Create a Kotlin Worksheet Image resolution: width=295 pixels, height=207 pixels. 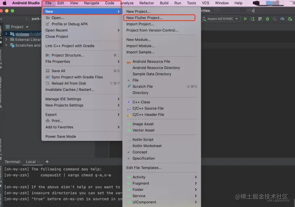pyautogui.click(x=162, y=146)
